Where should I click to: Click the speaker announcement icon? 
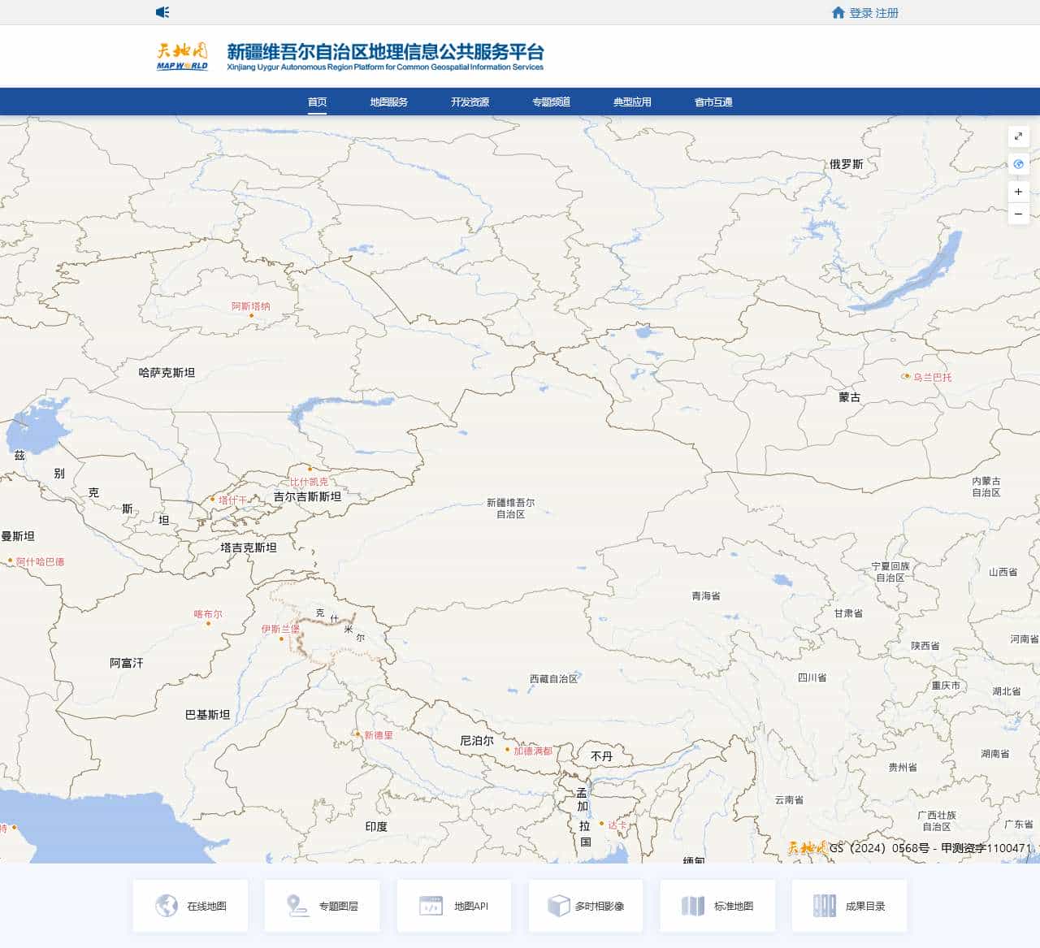pos(162,12)
